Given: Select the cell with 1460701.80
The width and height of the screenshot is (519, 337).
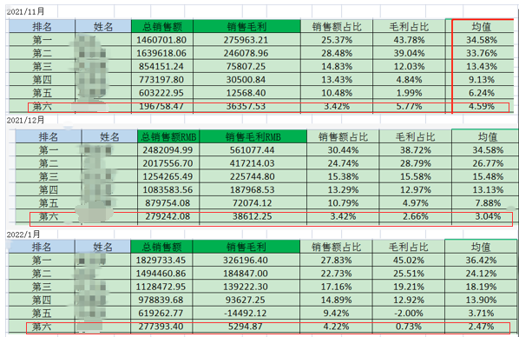Looking at the screenshot, I should 162,40.
